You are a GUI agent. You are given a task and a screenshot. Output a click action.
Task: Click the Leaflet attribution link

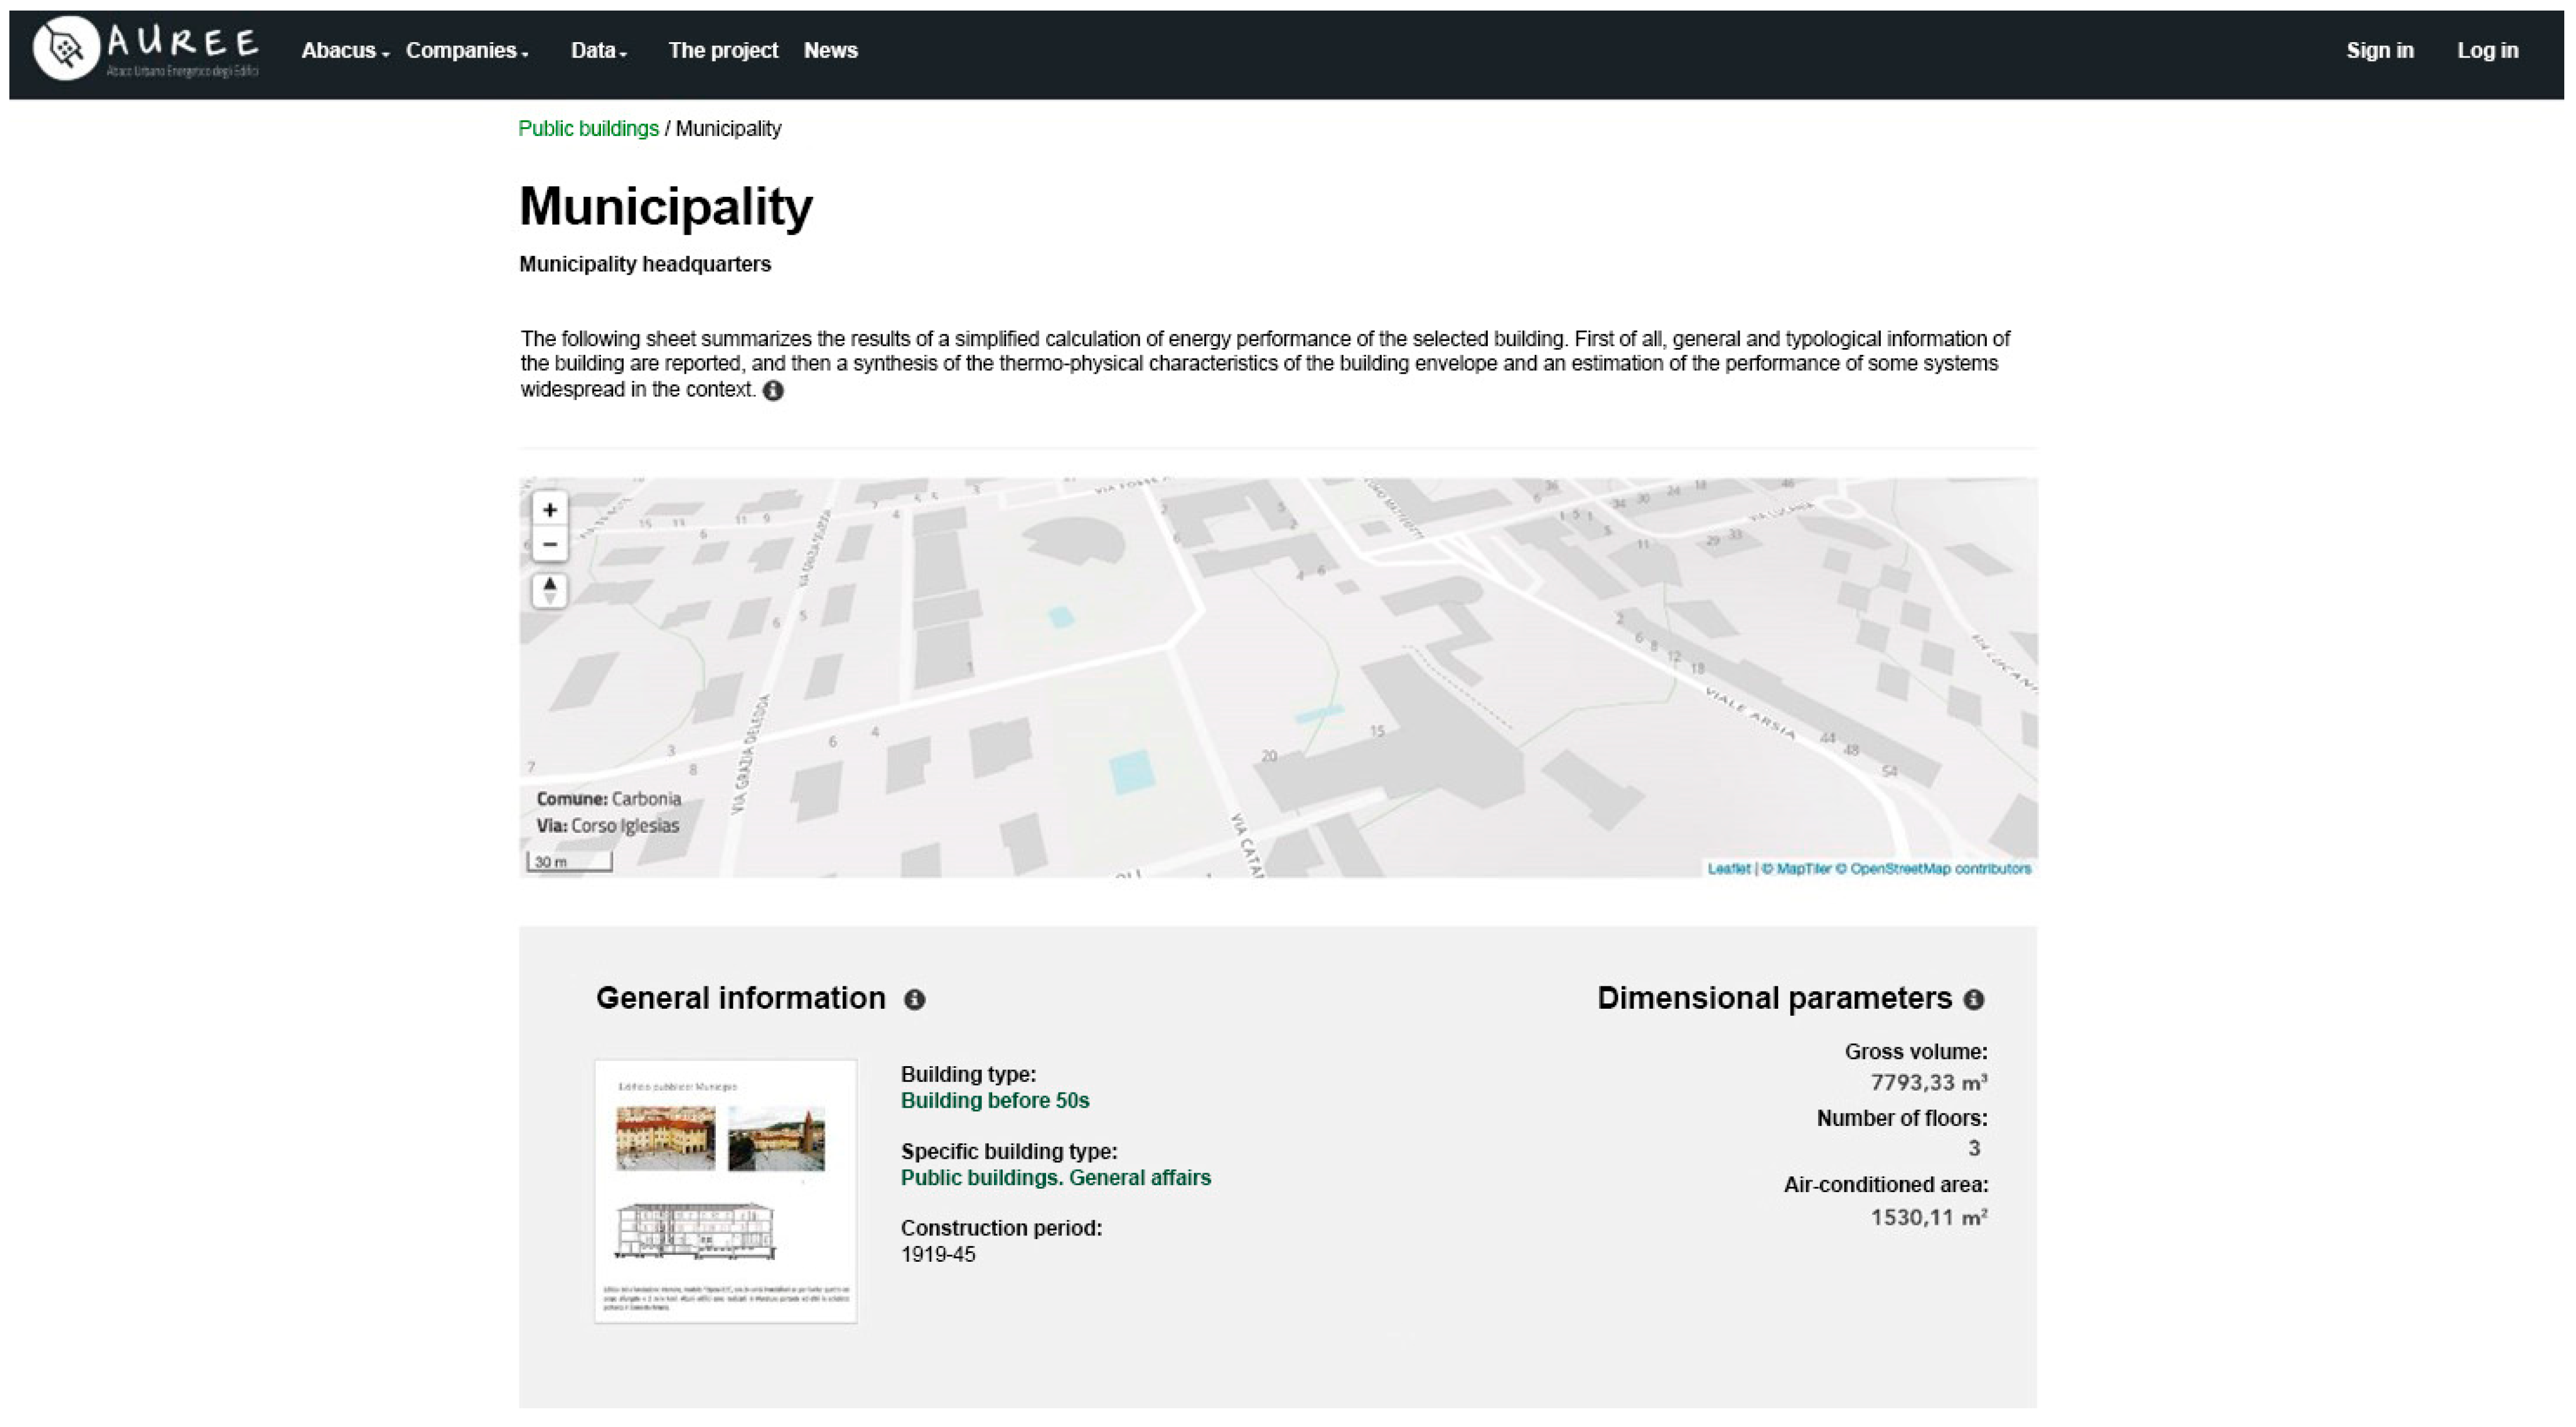click(1728, 868)
